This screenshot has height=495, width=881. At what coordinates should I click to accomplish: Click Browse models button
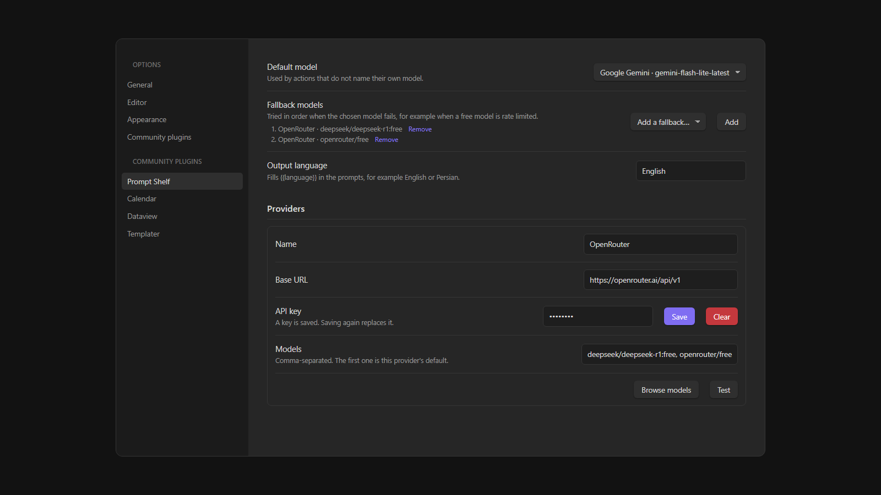coord(666,390)
